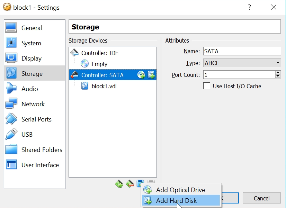Decrease Port Count with the down arrow
This screenshot has height=208, width=286.
(278, 76)
